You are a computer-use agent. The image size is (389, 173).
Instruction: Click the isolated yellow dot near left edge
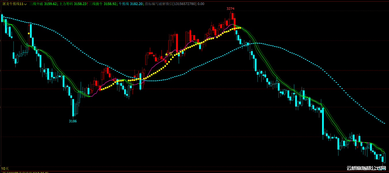click(x=29, y=33)
